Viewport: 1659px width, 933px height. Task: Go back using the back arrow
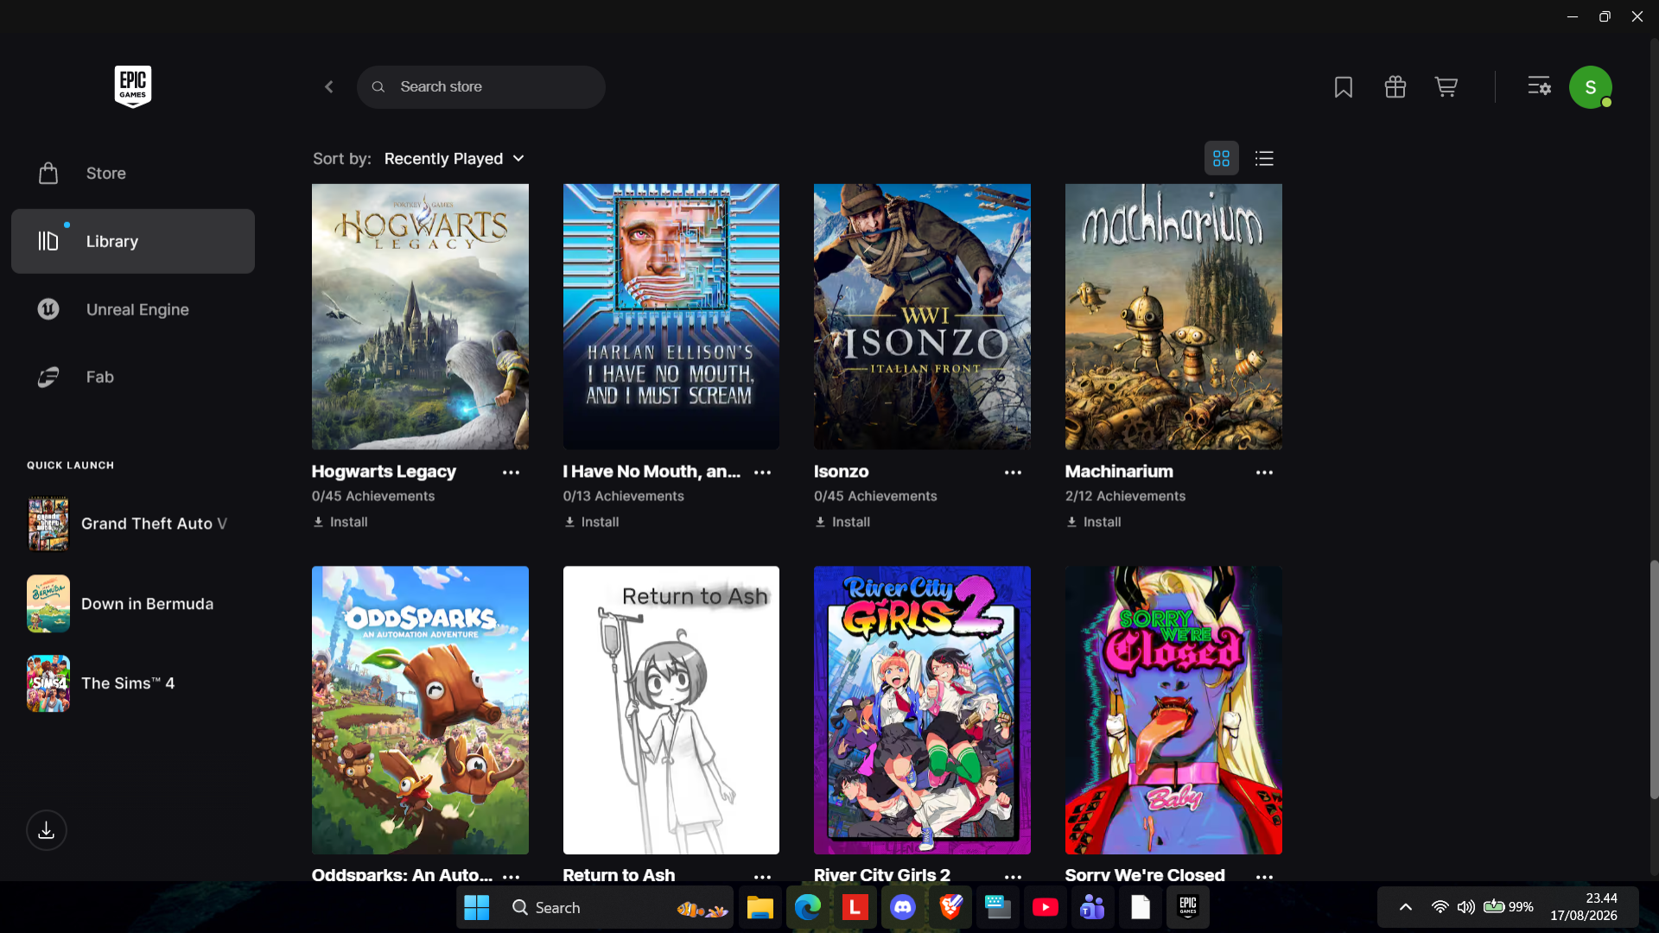329,87
